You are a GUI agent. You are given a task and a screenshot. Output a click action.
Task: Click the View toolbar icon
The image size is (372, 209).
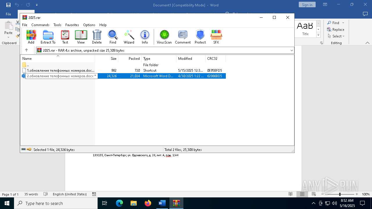coord(81,37)
